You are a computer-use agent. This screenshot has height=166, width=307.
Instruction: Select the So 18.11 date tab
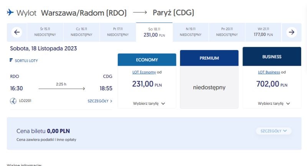click(154, 32)
